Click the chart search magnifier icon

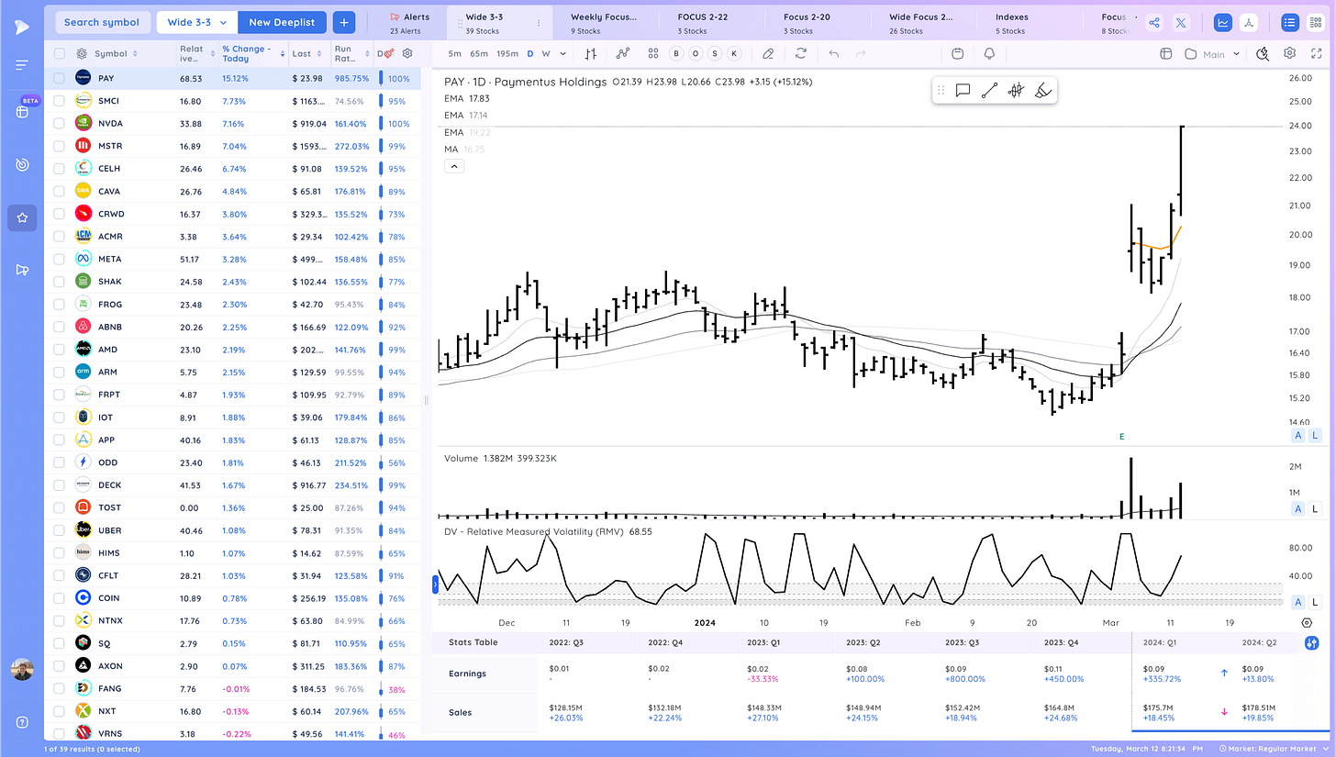point(1263,54)
